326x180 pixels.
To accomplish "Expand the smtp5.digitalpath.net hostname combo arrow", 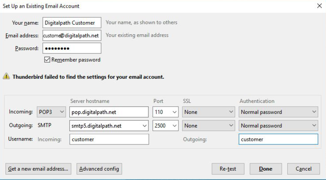I will [x=145, y=126].
